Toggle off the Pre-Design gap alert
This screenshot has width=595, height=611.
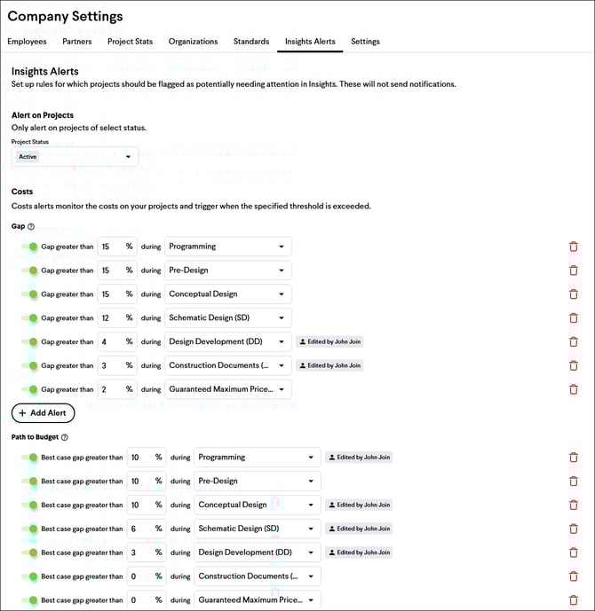[30, 270]
